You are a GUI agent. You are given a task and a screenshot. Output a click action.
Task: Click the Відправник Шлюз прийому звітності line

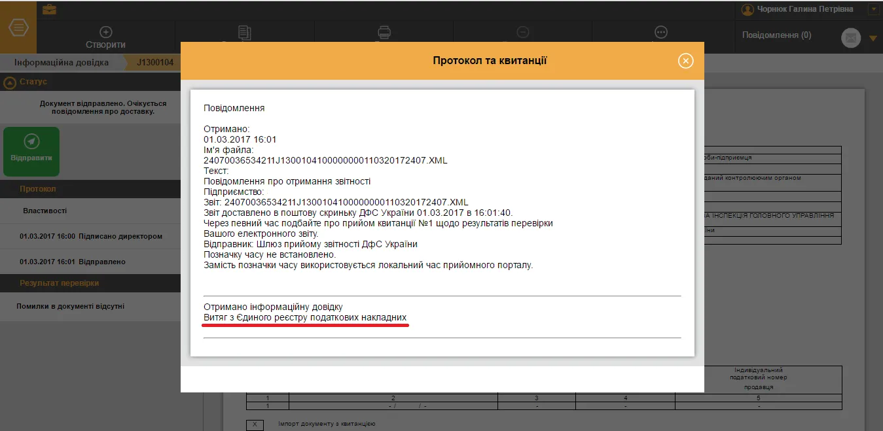click(x=310, y=244)
